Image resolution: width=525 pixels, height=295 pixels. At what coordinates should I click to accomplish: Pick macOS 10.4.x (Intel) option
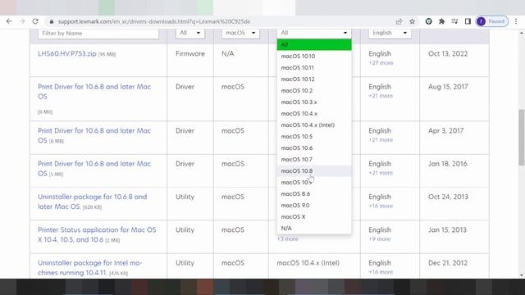pyautogui.click(x=314, y=125)
